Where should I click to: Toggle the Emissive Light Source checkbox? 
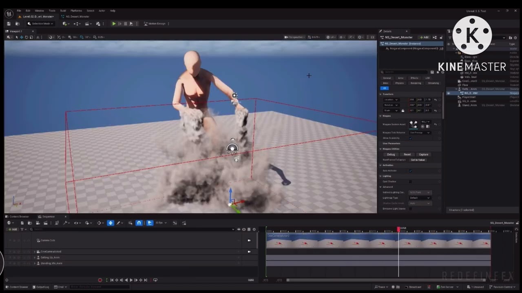pyautogui.click(x=410, y=209)
